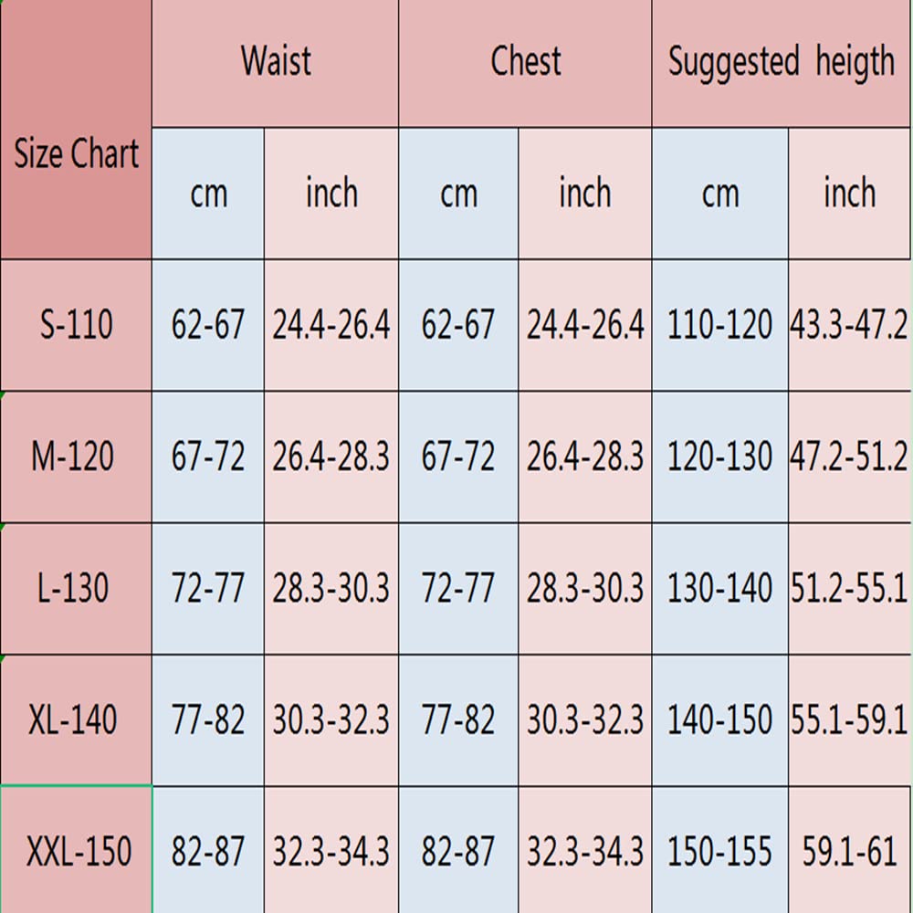Click the inch subheader under Chest
Viewport: 913px width, 913px height.
[x=584, y=194]
